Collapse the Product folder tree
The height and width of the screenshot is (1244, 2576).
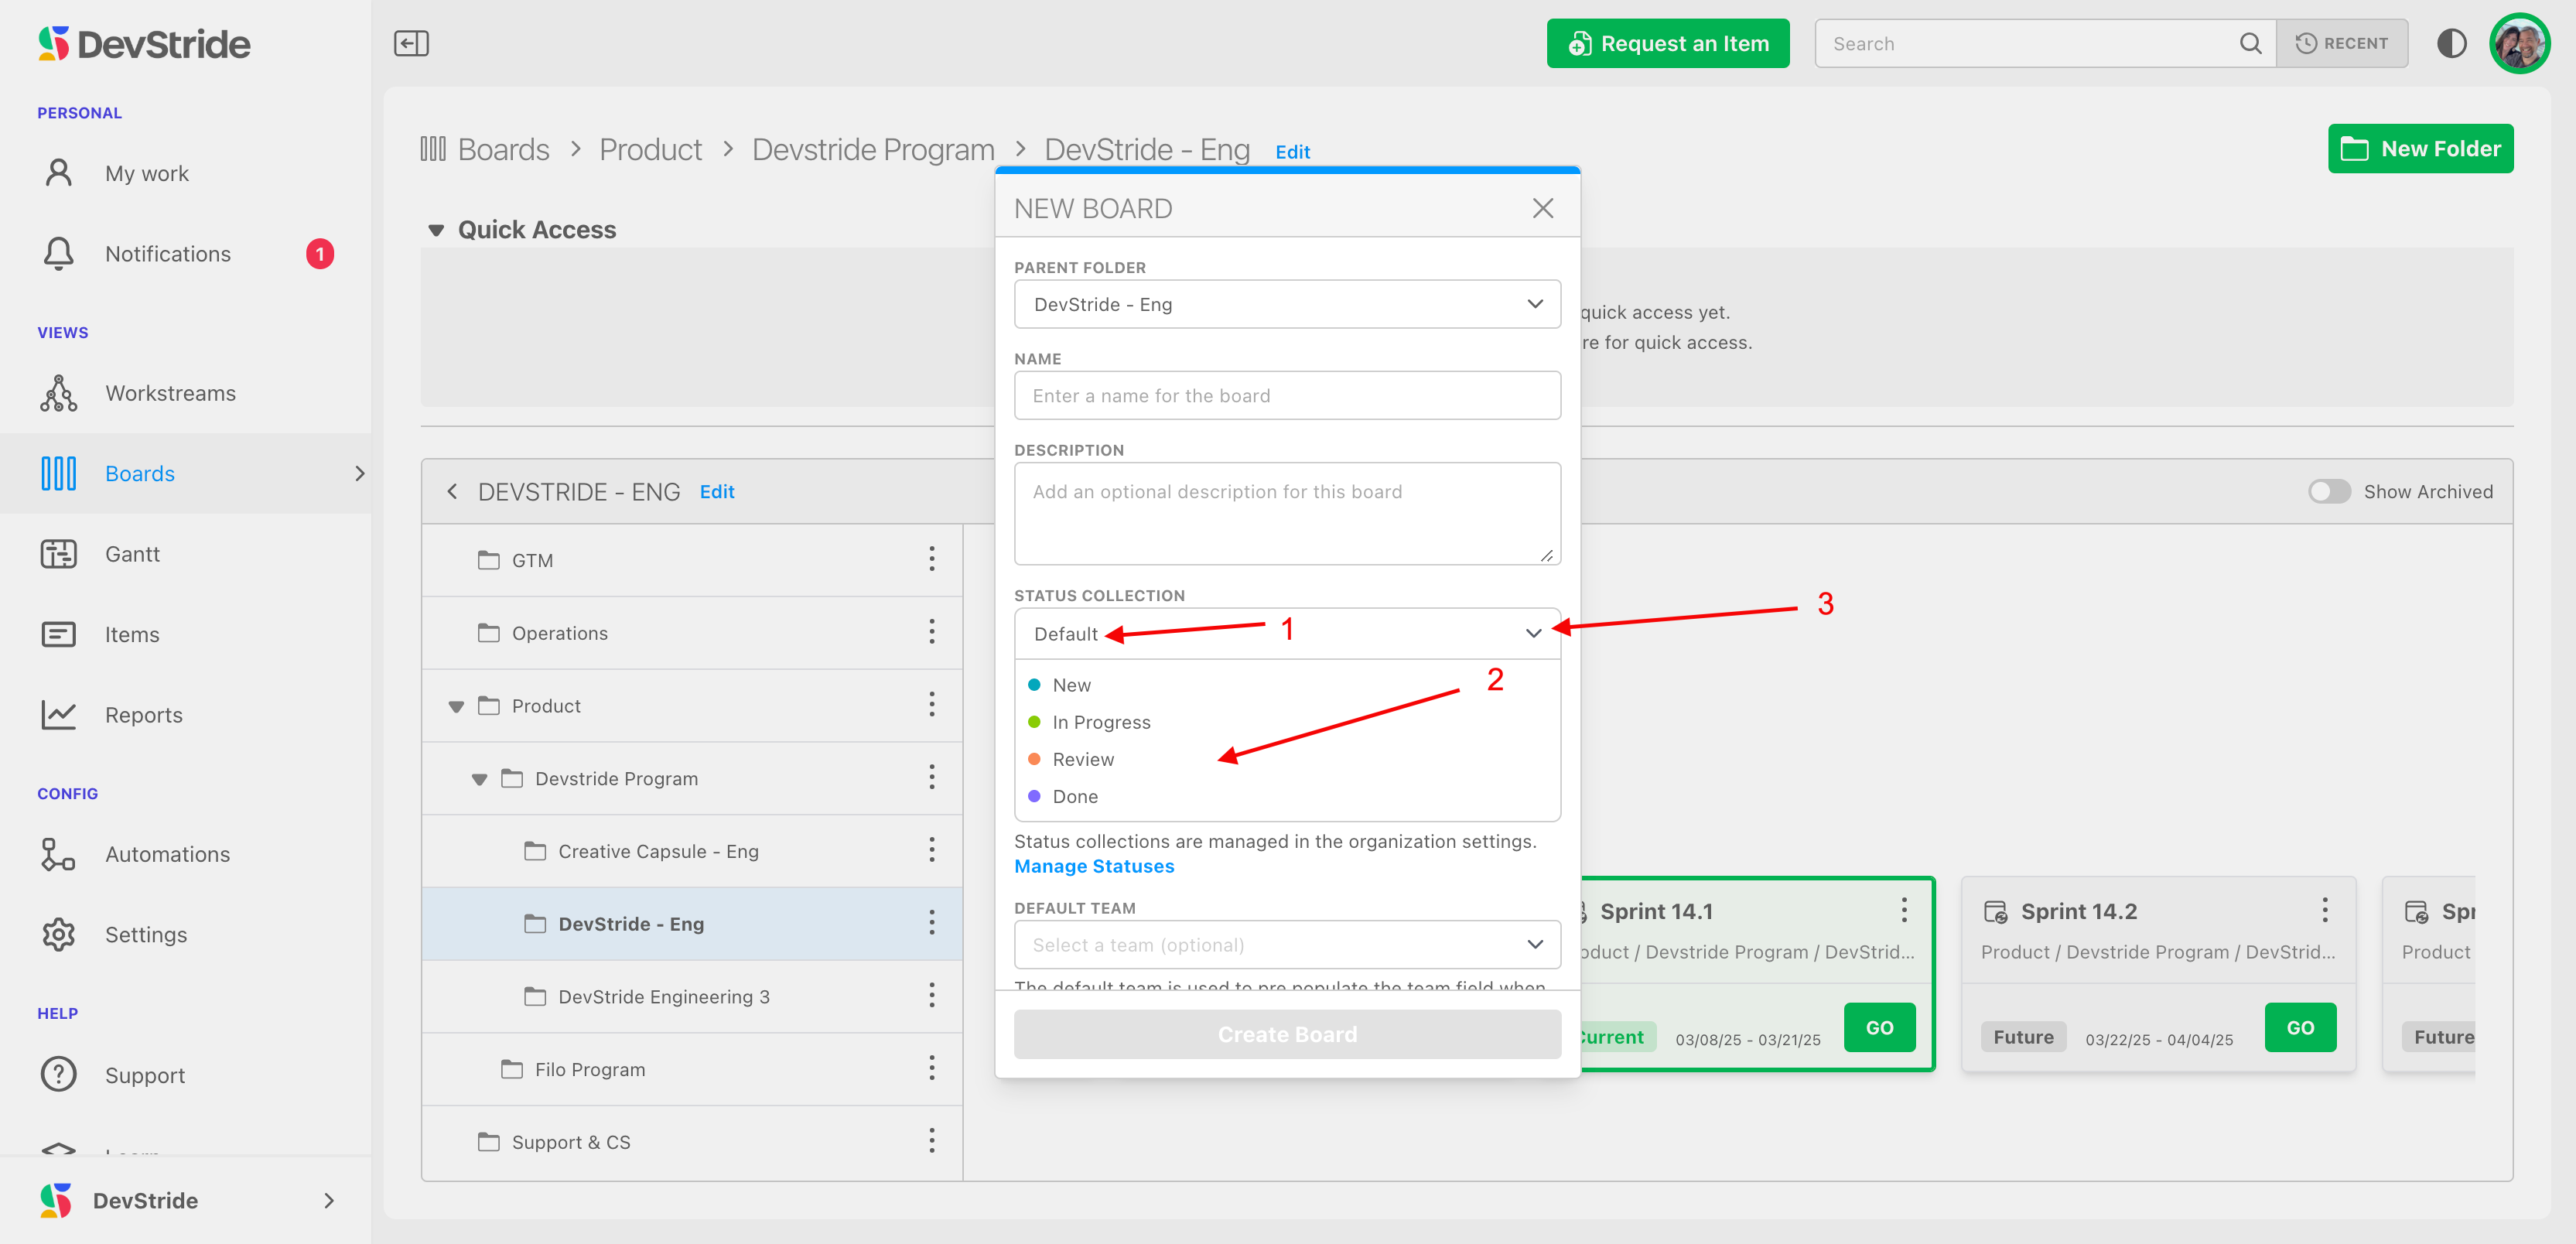[456, 706]
